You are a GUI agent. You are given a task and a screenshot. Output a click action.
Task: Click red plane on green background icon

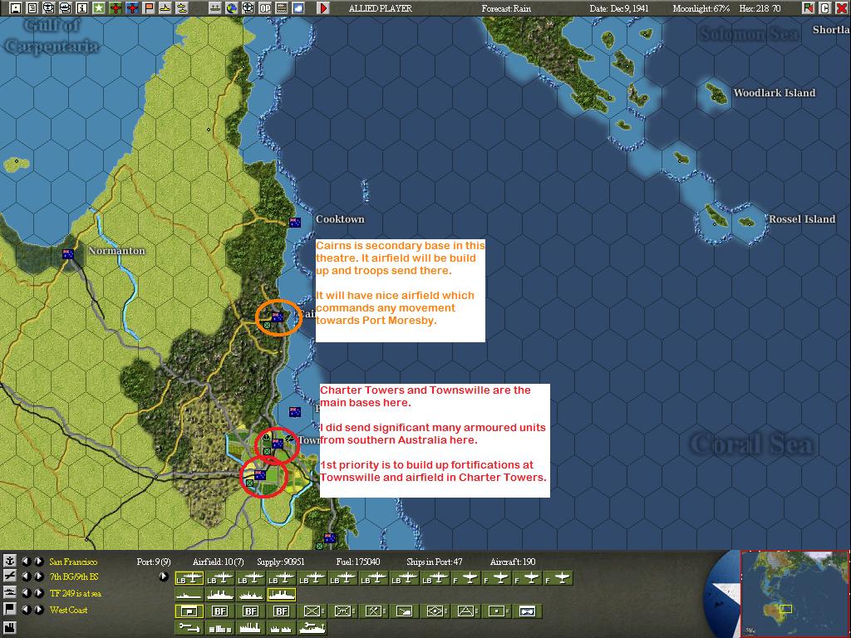(x=116, y=8)
